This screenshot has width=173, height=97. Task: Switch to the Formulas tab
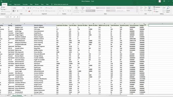[25, 4]
